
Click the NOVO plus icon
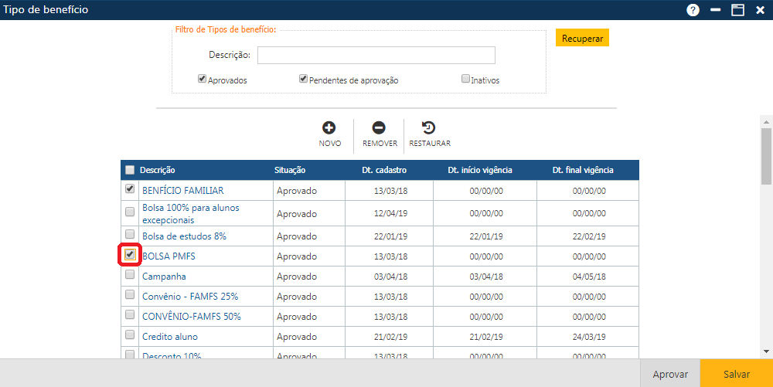pos(329,128)
